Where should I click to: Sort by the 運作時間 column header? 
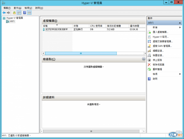pos(137,26)
